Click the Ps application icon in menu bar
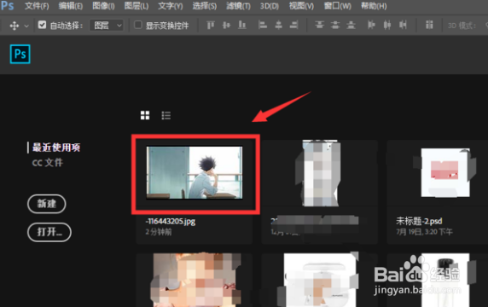 click(x=7, y=6)
